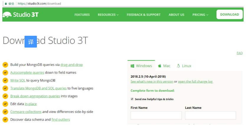Open the Compare collections link
Image resolution: width=248 pixels, height=130 pixels.
[26, 112]
